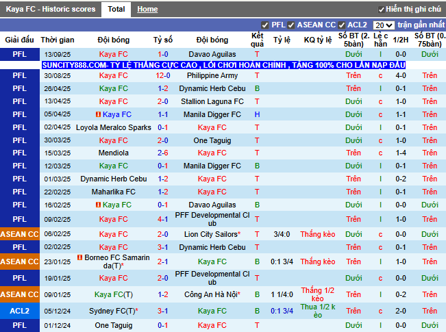Click red card icon beside Borneo FC Samarinda
Screen dimensions: 446x332
(x=80, y=257)
